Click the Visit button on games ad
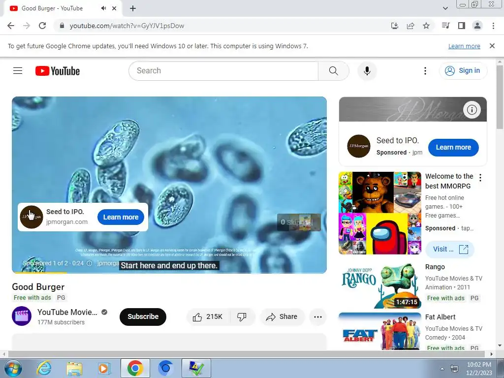 click(450, 249)
